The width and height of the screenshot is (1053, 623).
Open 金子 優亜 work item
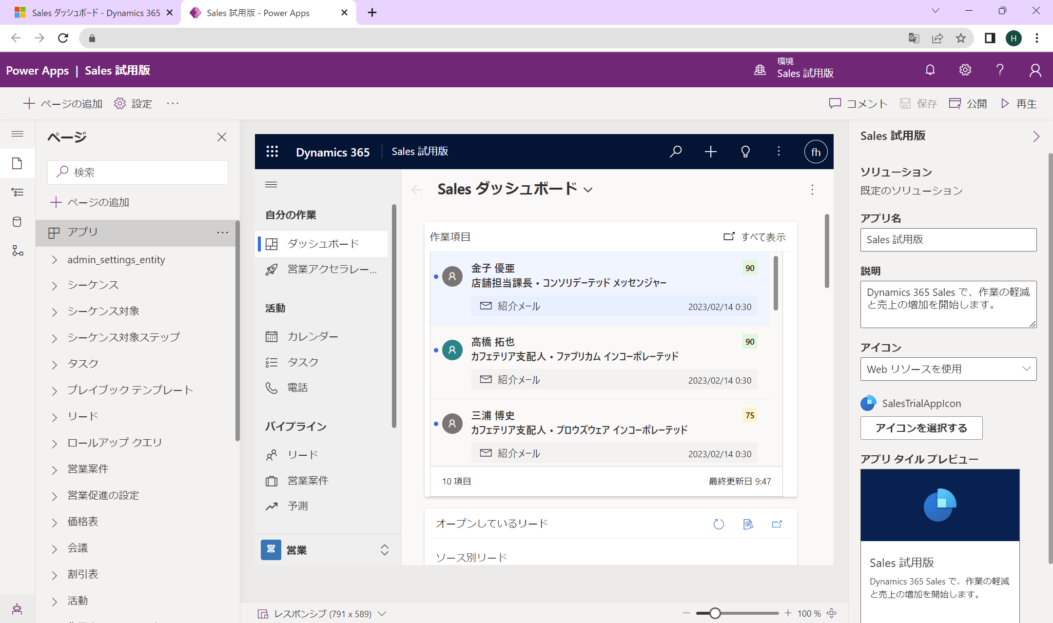coord(600,288)
